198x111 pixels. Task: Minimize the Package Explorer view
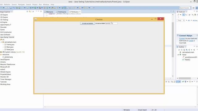click(38, 11)
